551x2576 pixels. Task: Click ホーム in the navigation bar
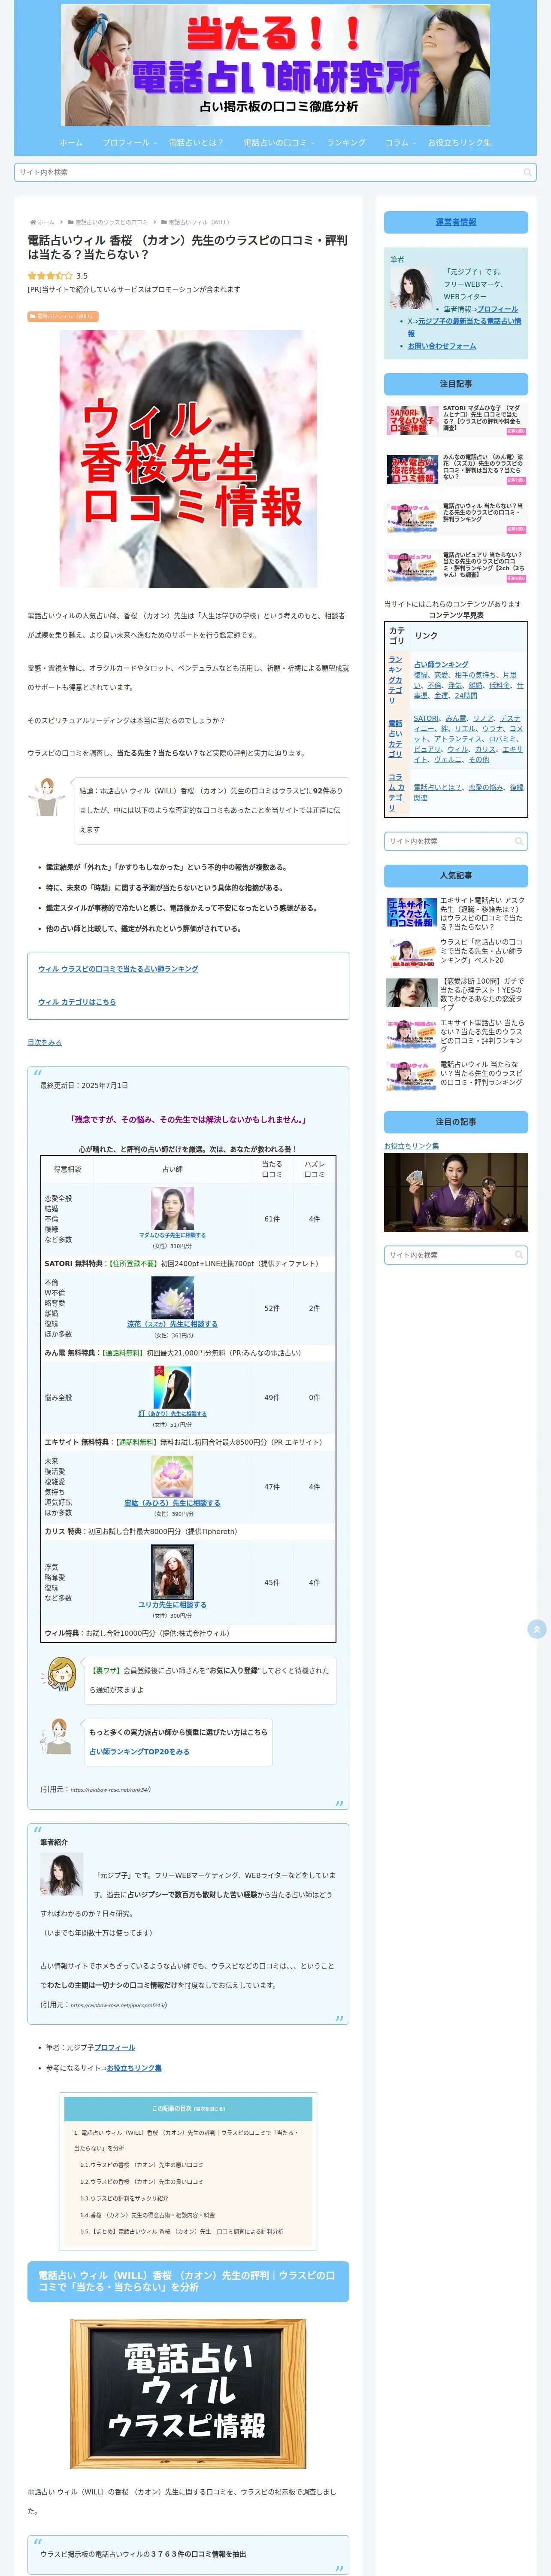(71, 142)
